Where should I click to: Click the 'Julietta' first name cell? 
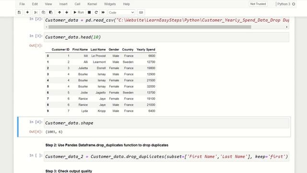[83, 68]
